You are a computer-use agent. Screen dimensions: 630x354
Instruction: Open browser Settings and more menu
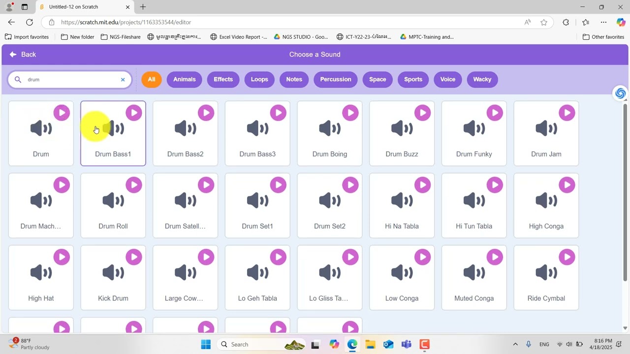pyautogui.click(x=603, y=22)
